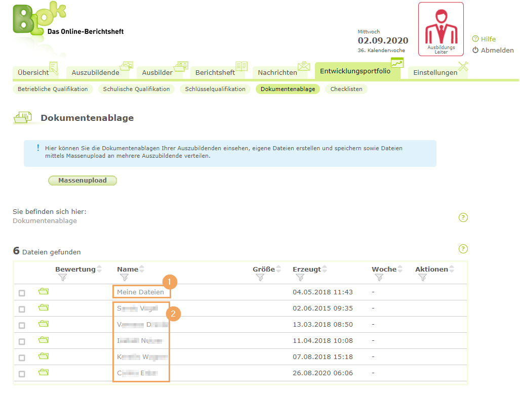Click the question mark icon next to Hilfe

click(x=474, y=39)
